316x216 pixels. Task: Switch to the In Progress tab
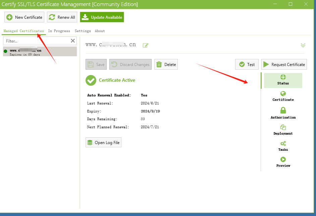(59, 31)
